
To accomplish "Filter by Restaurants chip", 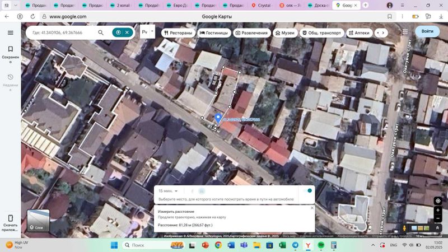I will tap(178, 33).
